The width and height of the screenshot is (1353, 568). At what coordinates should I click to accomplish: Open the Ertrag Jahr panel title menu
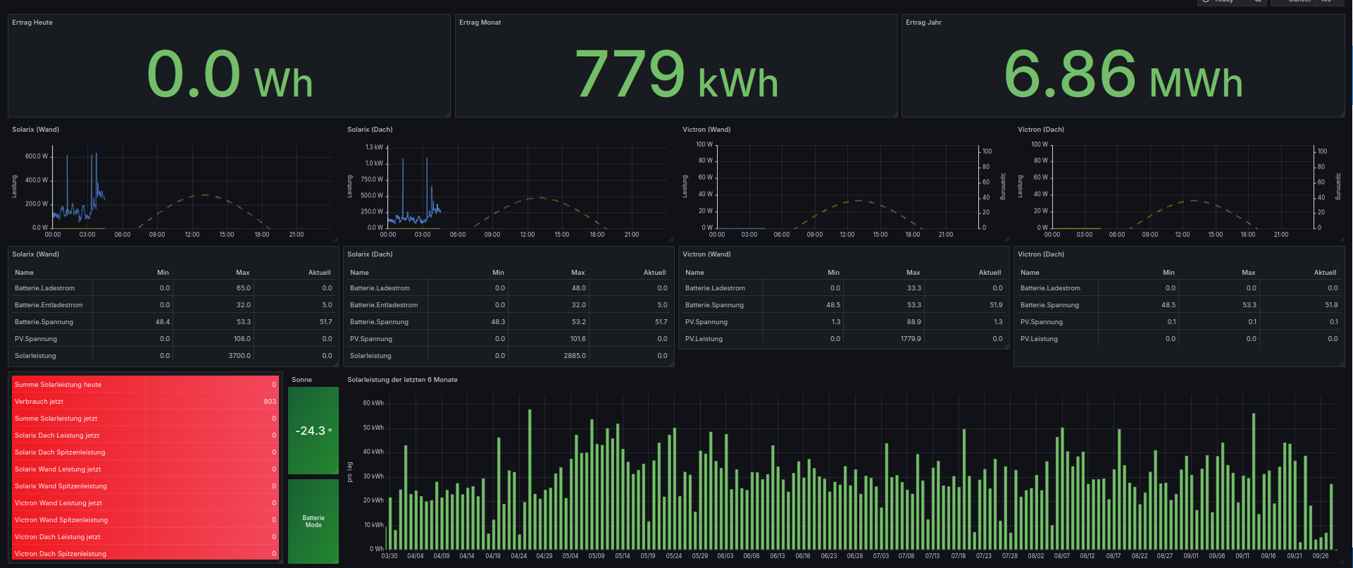pos(923,23)
